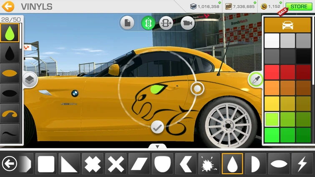Pick the light gray color swatch

point(287,41)
